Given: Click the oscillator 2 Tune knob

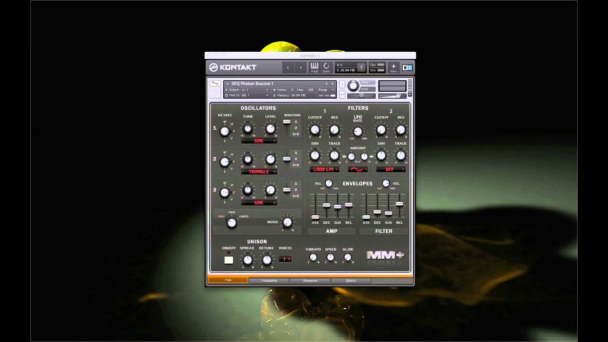Looking at the screenshot, I should coord(247,160).
